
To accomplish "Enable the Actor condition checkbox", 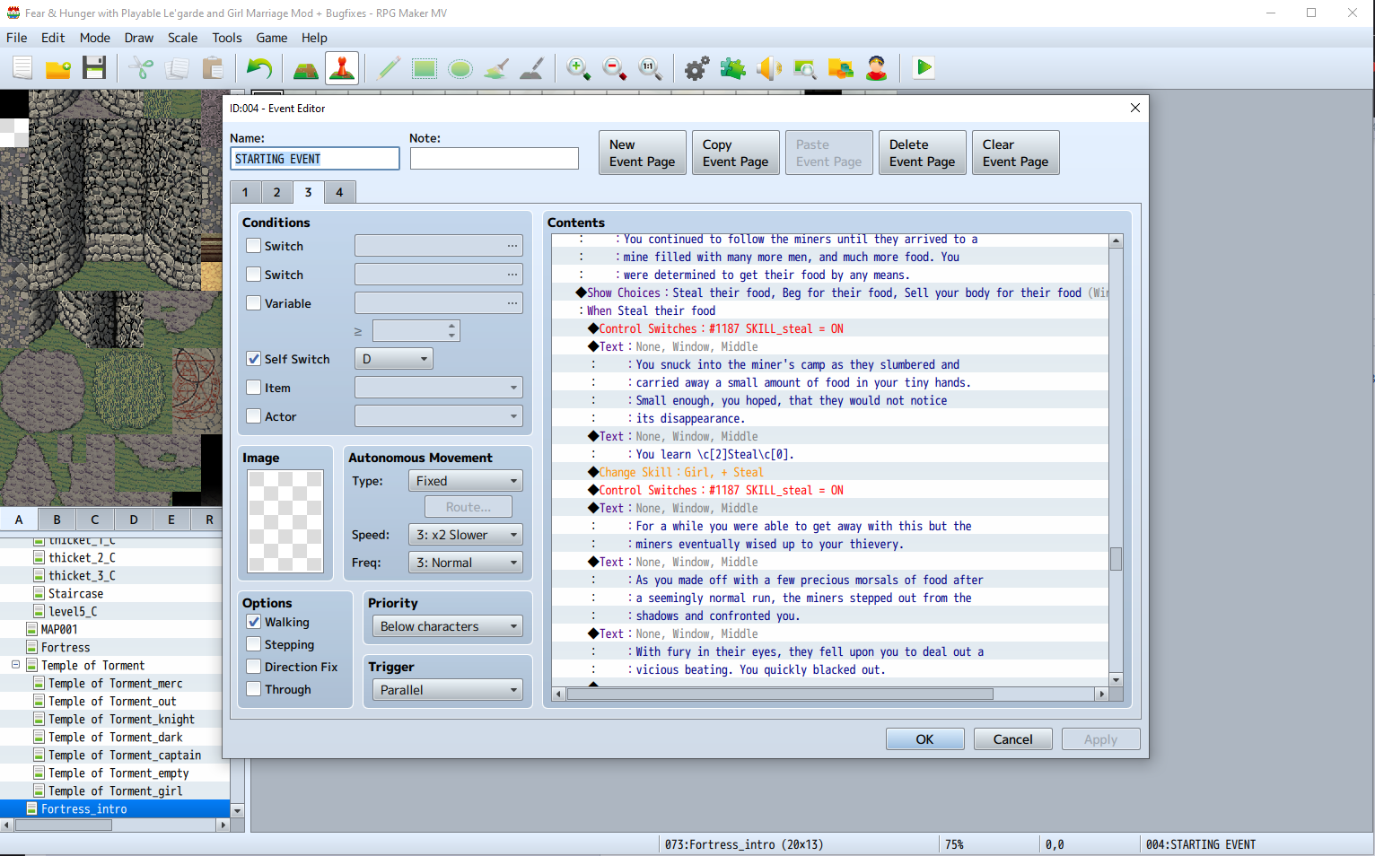I will (254, 416).
